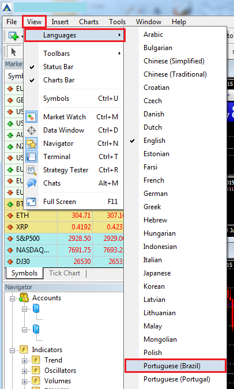Image resolution: width=234 pixels, height=389 pixels.
Task: Select the ETH symbol row
Action: [x=64, y=216]
